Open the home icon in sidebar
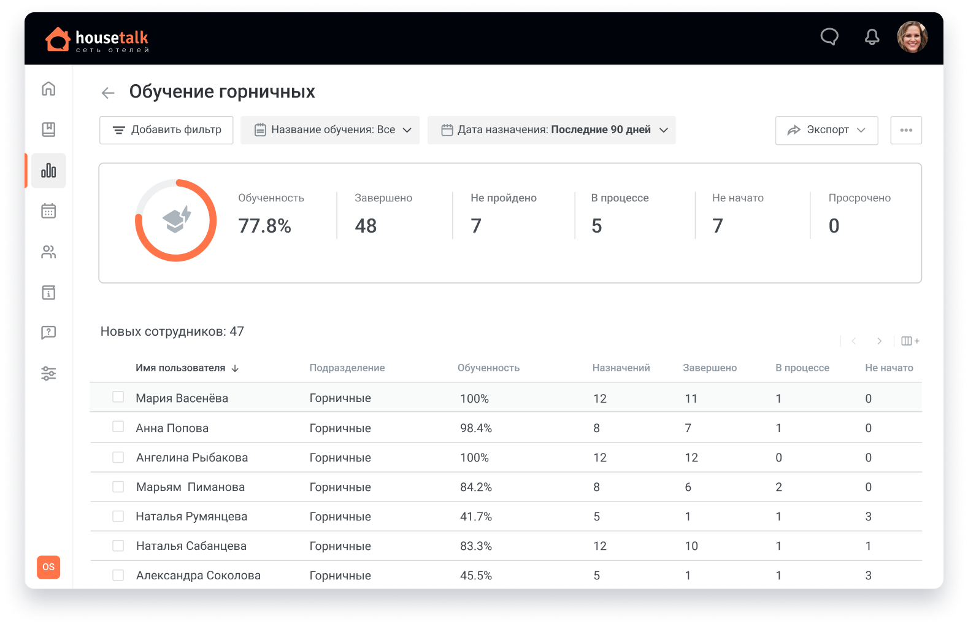 (x=48, y=89)
